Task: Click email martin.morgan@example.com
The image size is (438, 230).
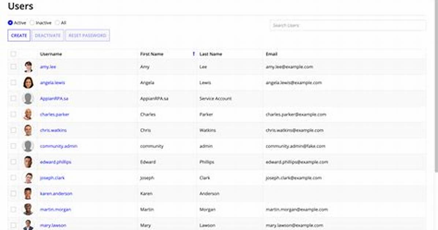Action: 297,209
